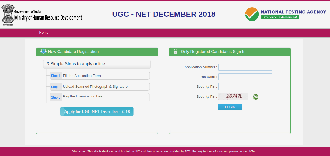Image resolution: width=330 pixels, height=156 pixels.
Task: Click the 26747L captcha image
Action: click(233, 96)
